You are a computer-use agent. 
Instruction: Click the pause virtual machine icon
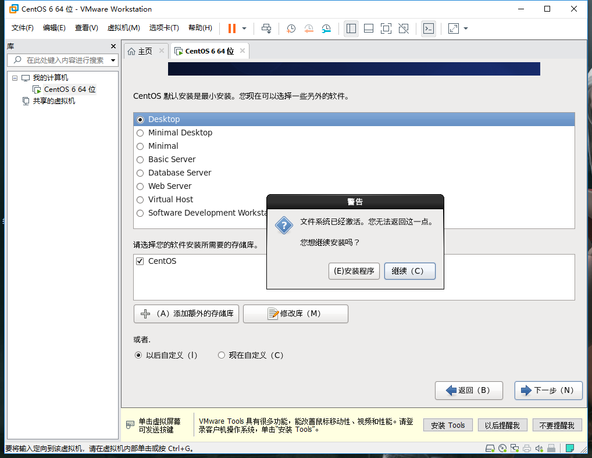coord(232,28)
